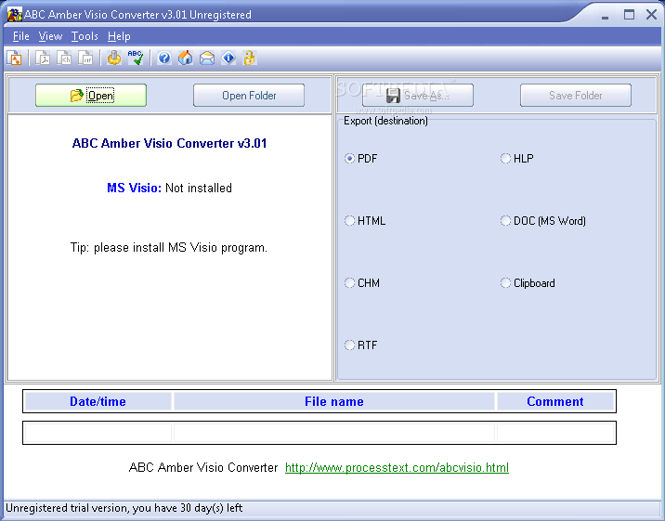This screenshot has width=665, height=521.
Task: Click the envelope email toolbar icon
Action: pos(207,58)
